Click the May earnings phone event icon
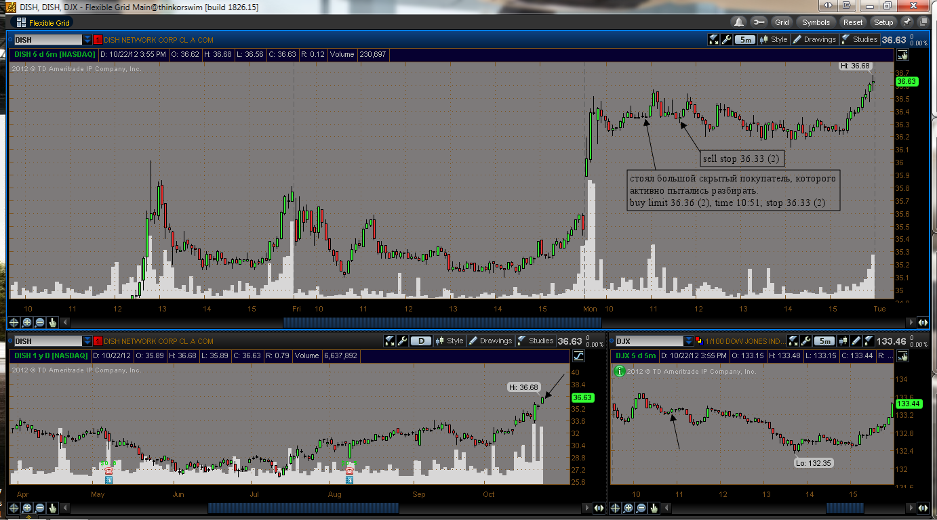This screenshot has height=520, width=937. (108, 471)
